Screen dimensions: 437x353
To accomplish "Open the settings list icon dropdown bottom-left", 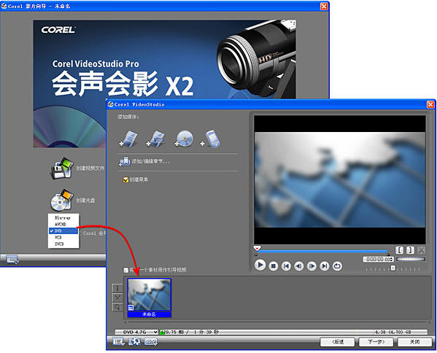I will [x=119, y=342].
